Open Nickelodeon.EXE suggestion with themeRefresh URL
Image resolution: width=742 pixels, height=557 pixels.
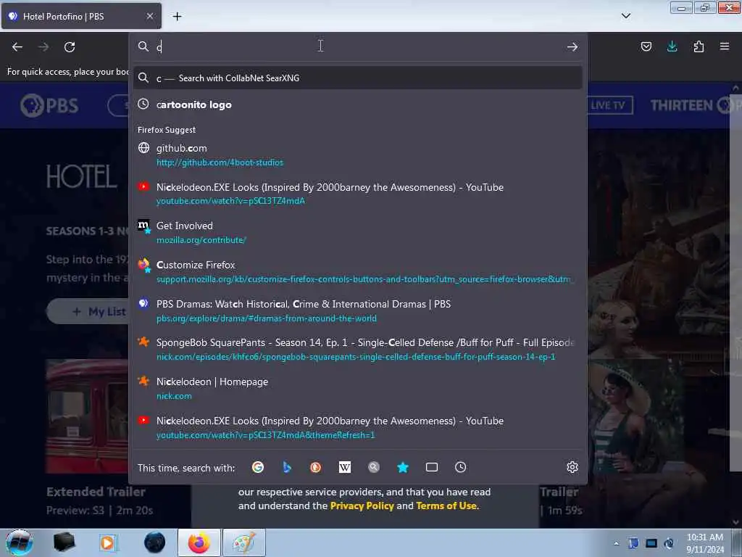pos(357,427)
